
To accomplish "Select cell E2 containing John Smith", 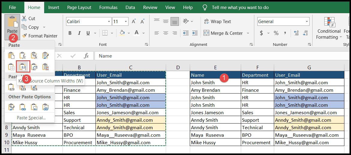I will [x=215, y=82].
